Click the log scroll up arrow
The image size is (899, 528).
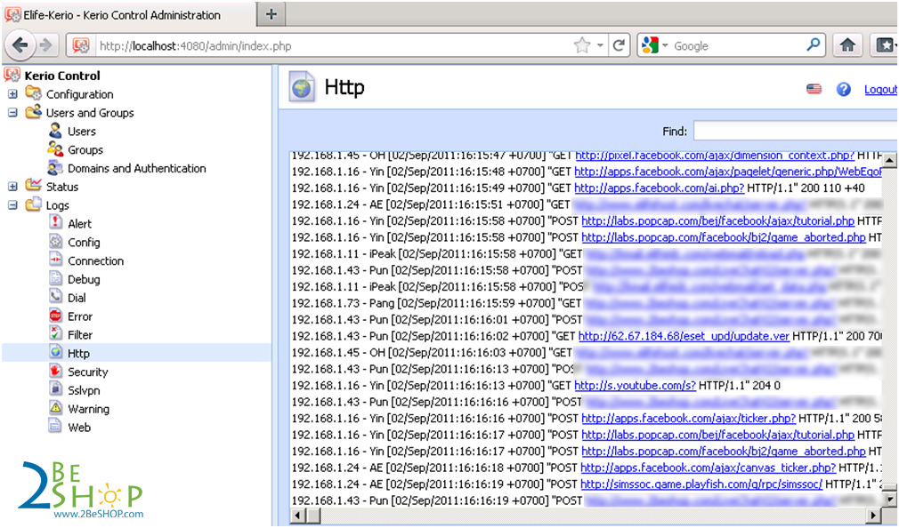889,160
